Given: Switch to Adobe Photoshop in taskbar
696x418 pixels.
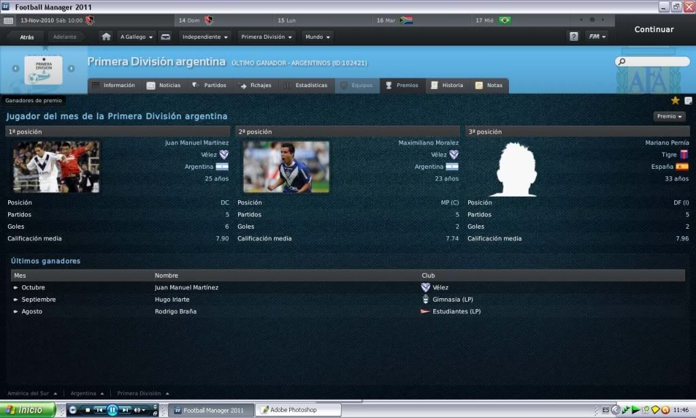Looking at the screenshot, I should pyautogui.click(x=299, y=410).
